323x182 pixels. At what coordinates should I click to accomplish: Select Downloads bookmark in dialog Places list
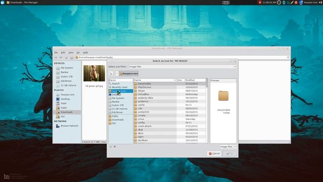pyautogui.click(x=121, y=120)
